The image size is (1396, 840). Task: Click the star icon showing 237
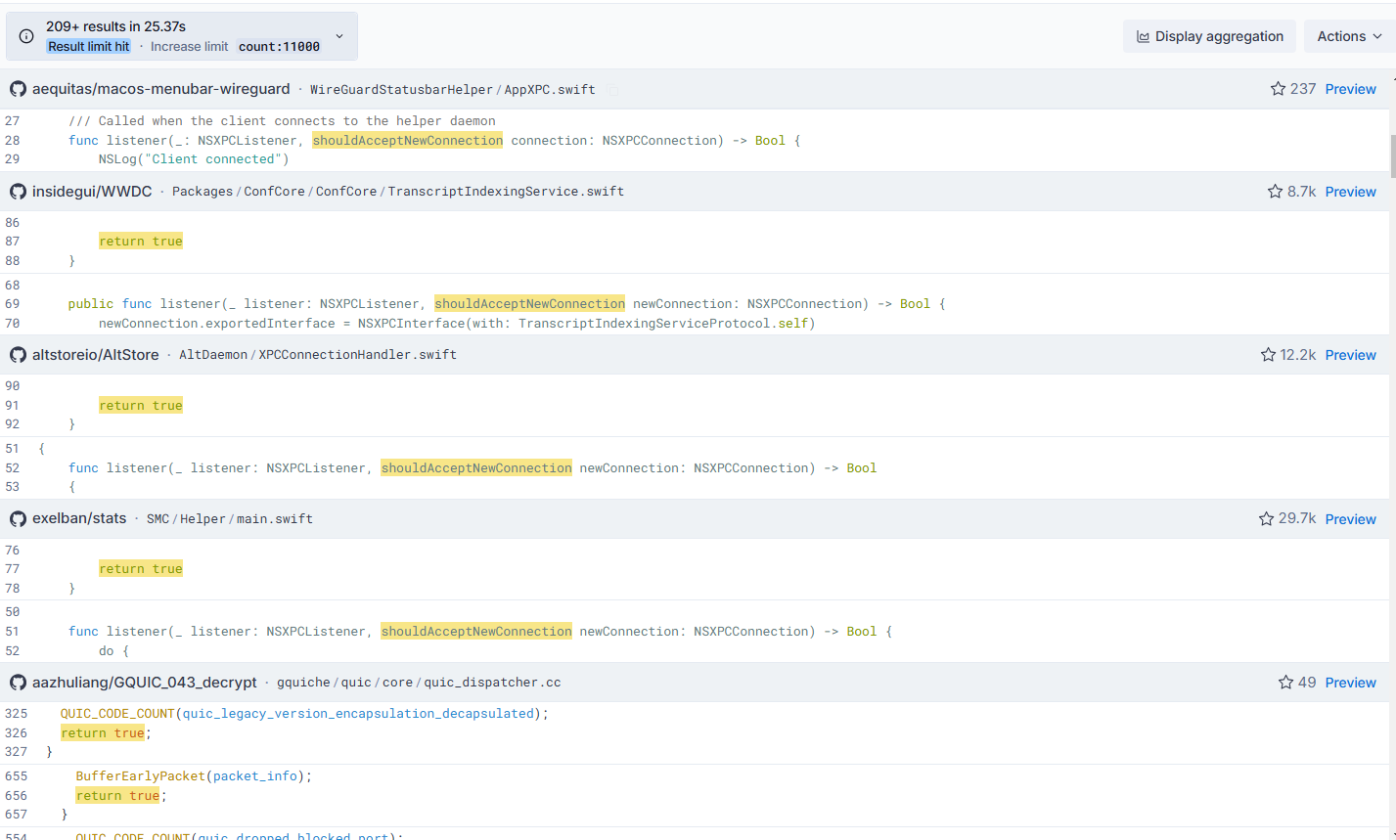pos(1278,89)
